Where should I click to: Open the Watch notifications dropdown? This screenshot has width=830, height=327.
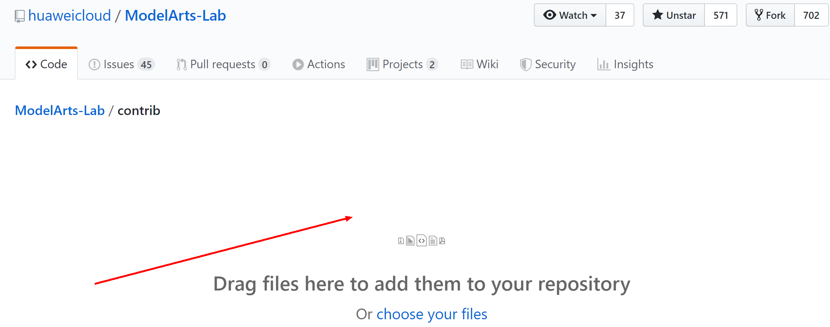(x=570, y=15)
